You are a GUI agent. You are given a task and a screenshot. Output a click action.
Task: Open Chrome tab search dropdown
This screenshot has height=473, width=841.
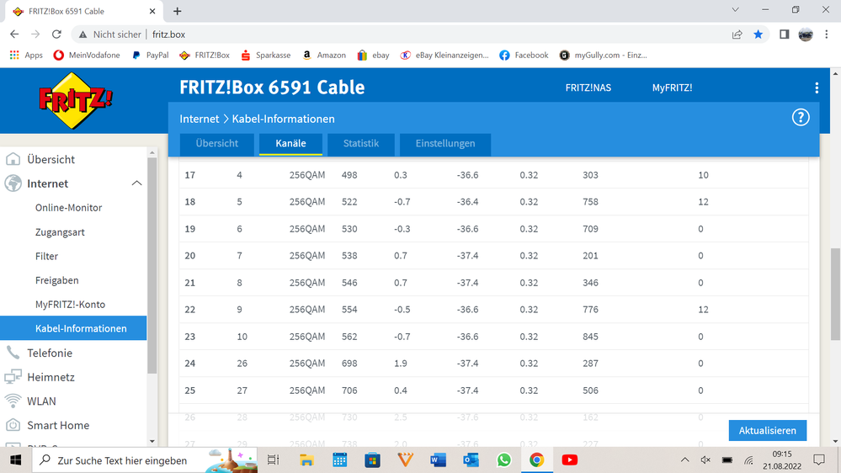tap(735, 9)
